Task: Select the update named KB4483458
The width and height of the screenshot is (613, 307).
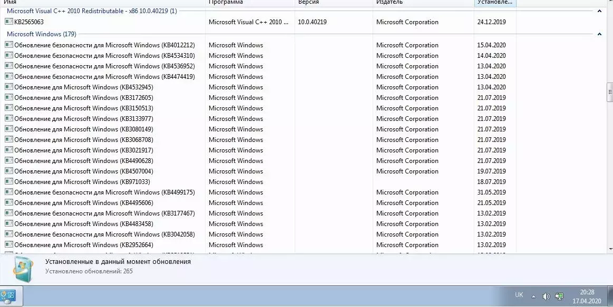Action: point(84,224)
